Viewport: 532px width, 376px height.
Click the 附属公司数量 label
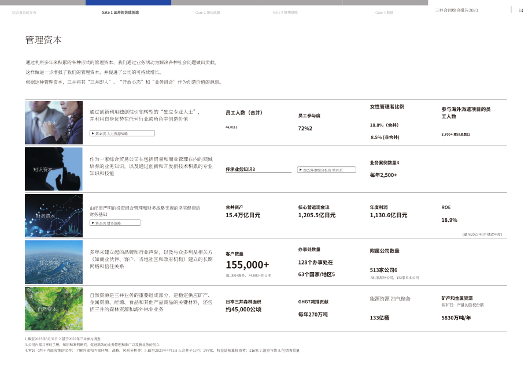pyautogui.click(x=385, y=251)
